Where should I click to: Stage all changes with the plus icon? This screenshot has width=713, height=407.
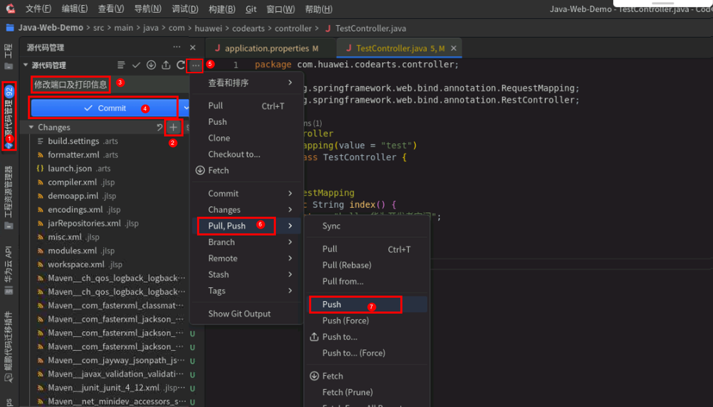point(173,127)
